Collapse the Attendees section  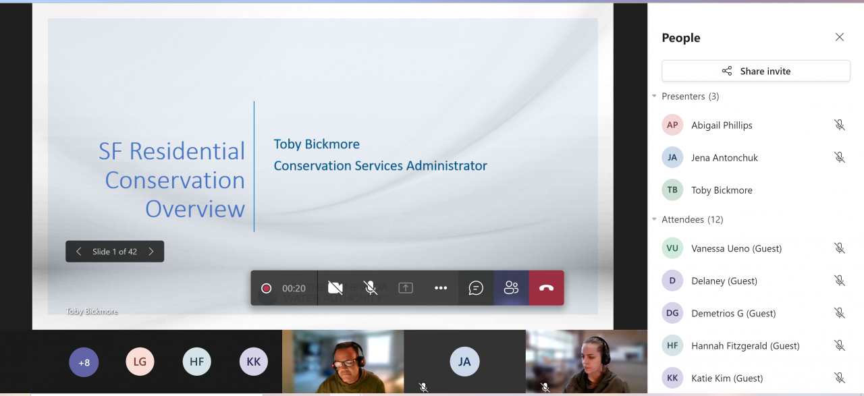pyautogui.click(x=654, y=219)
